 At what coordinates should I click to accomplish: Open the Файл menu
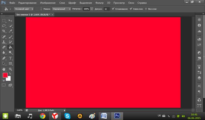point(12,3)
